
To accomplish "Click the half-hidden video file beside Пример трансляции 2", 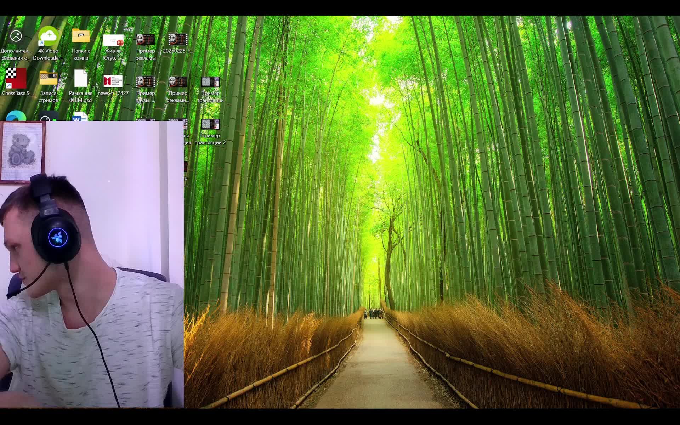I will tap(185, 125).
